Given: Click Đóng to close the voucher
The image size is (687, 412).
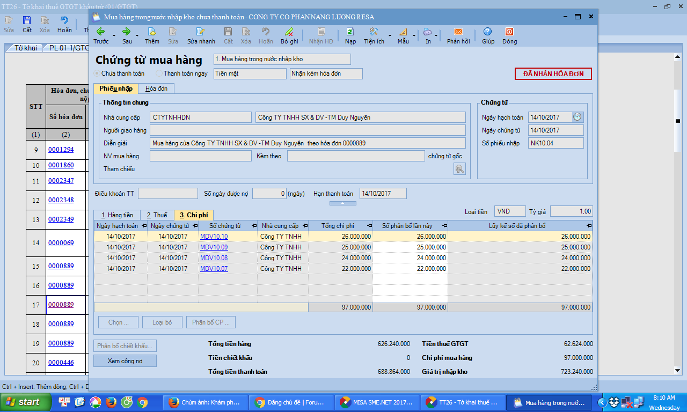Looking at the screenshot, I should point(509,35).
